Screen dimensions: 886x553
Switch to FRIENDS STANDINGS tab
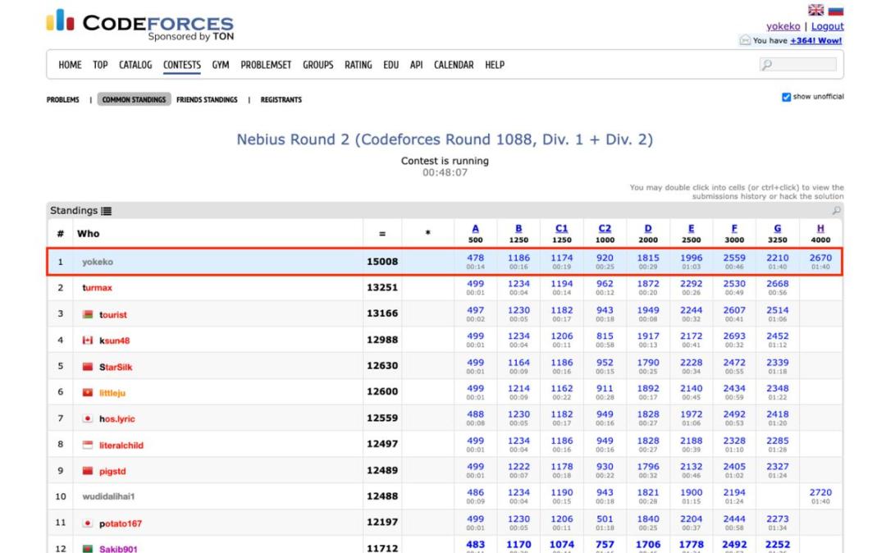207,100
